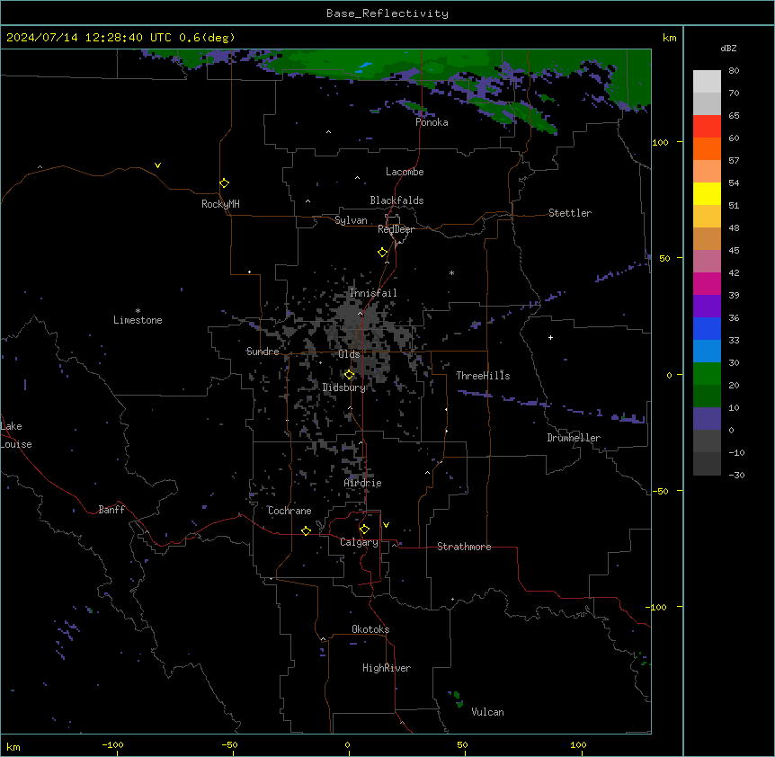This screenshot has width=775, height=757.
Task: Click the Okotoks city label
Action: (370, 629)
